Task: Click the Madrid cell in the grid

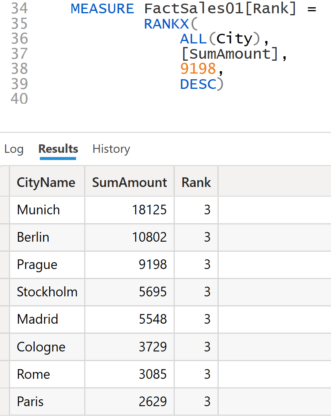Action: (x=37, y=319)
